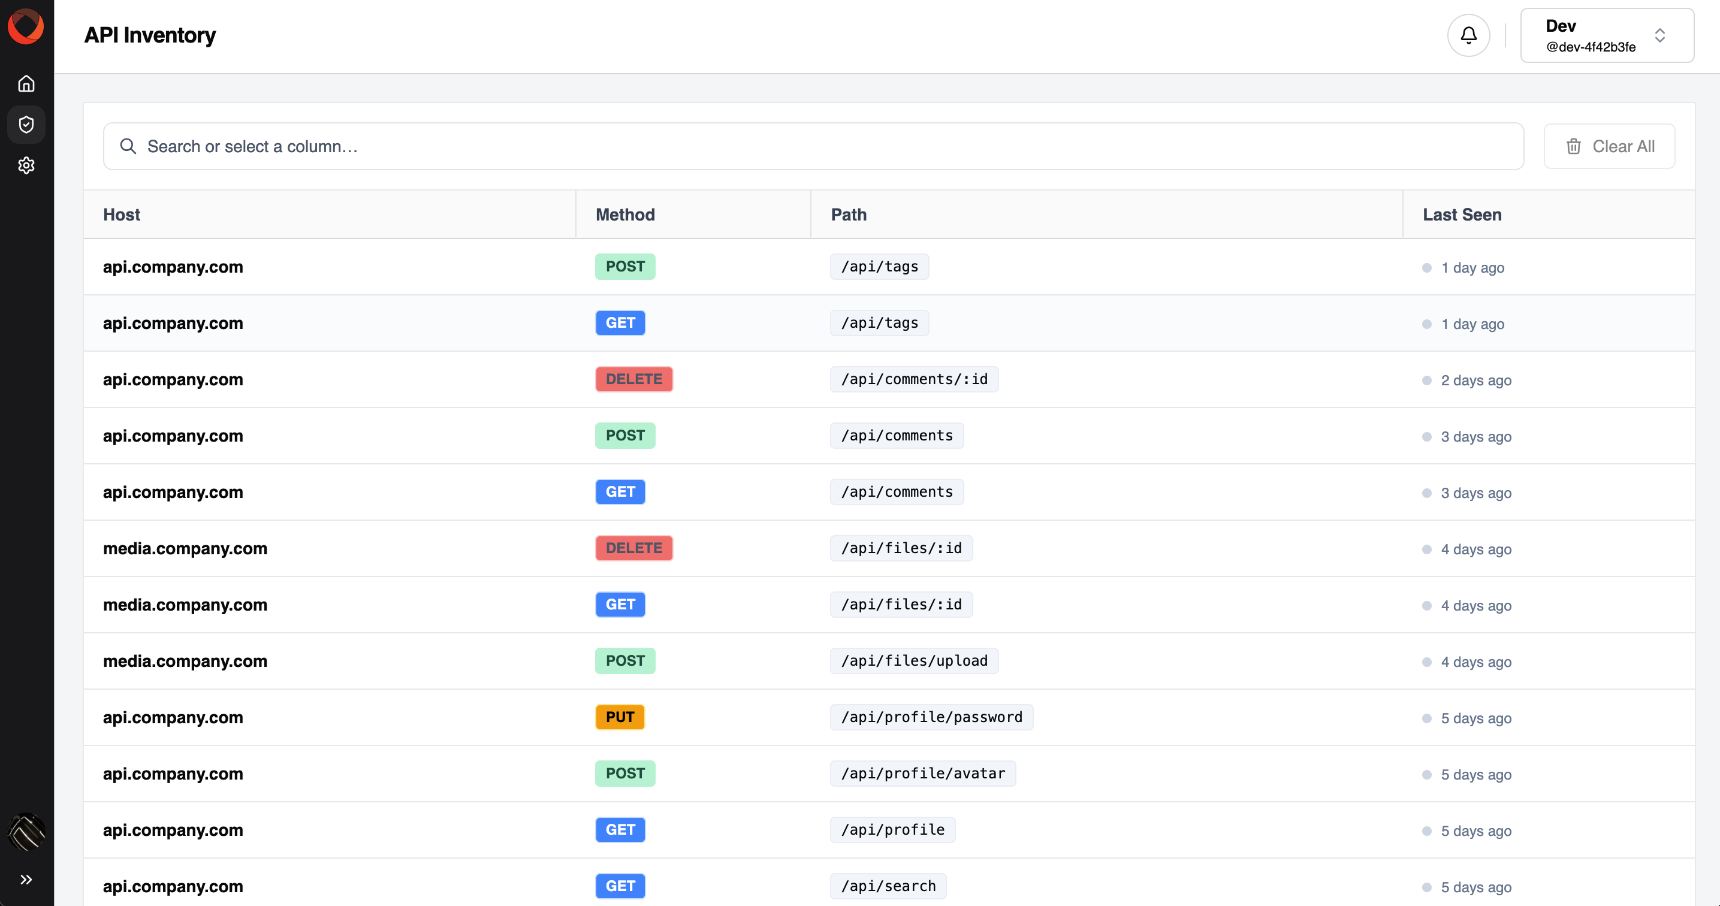Image resolution: width=1720 pixels, height=906 pixels.
Task: Click GET badge for /api/comments
Action: click(x=620, y=491)
